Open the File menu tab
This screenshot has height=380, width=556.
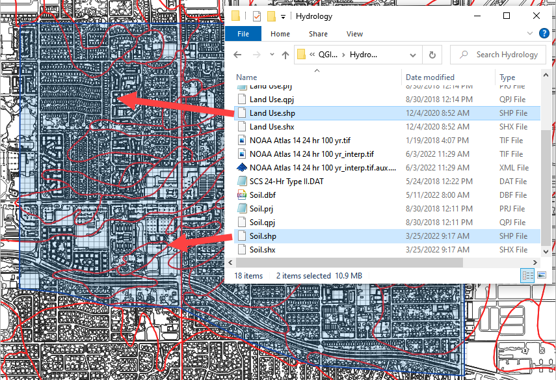pos(243,34)
